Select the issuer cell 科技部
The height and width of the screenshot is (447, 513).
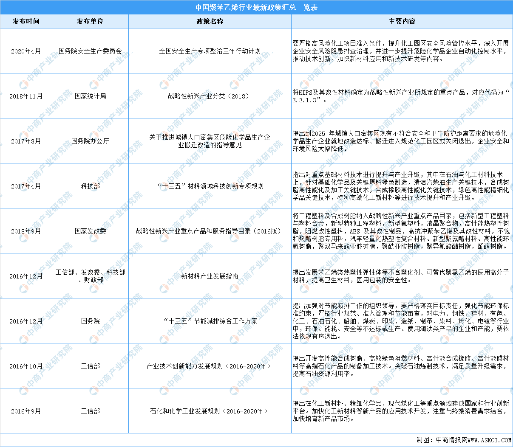90,186
